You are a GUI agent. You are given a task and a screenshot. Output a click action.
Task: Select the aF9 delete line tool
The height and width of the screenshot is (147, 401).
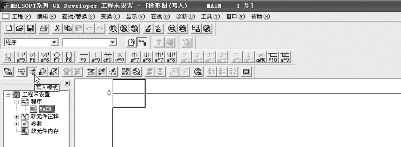pos(285,57)
